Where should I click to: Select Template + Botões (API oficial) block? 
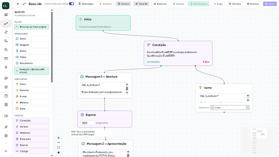pyautogui.click(x=32, y=71)
